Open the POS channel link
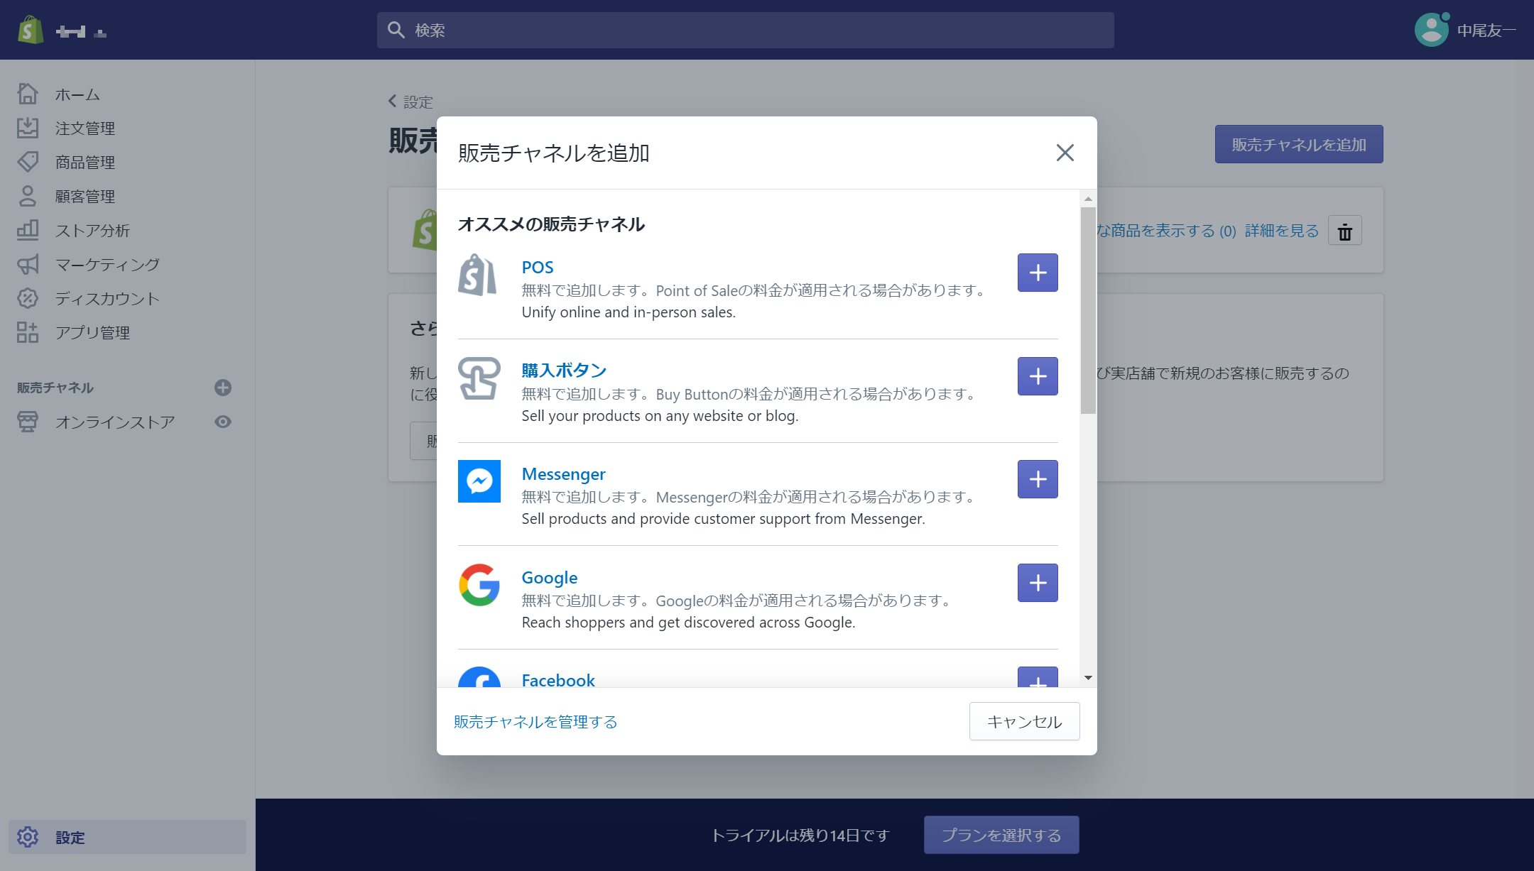1534x871 pixels. [538, 268]
